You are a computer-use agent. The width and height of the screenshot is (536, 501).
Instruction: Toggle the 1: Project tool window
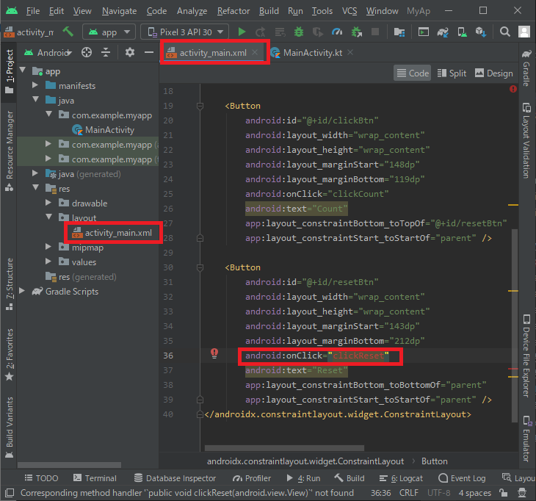pos(10,71)
